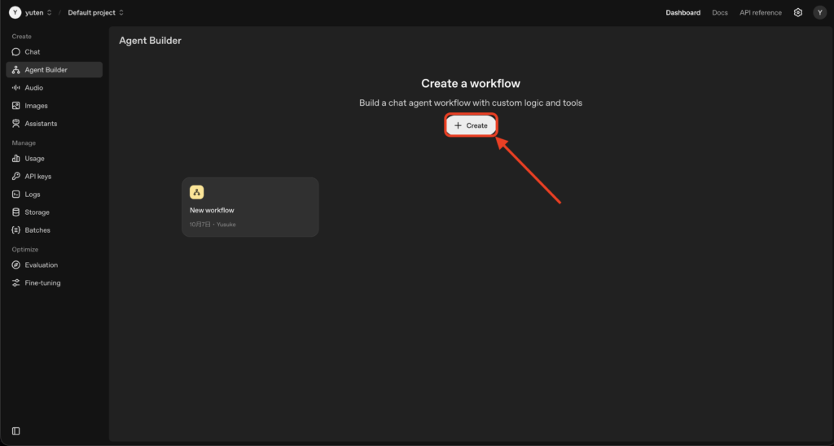The height and width of the screenshot is (446, 834).
Task: Click the API keys key icon
Action: 16,177
